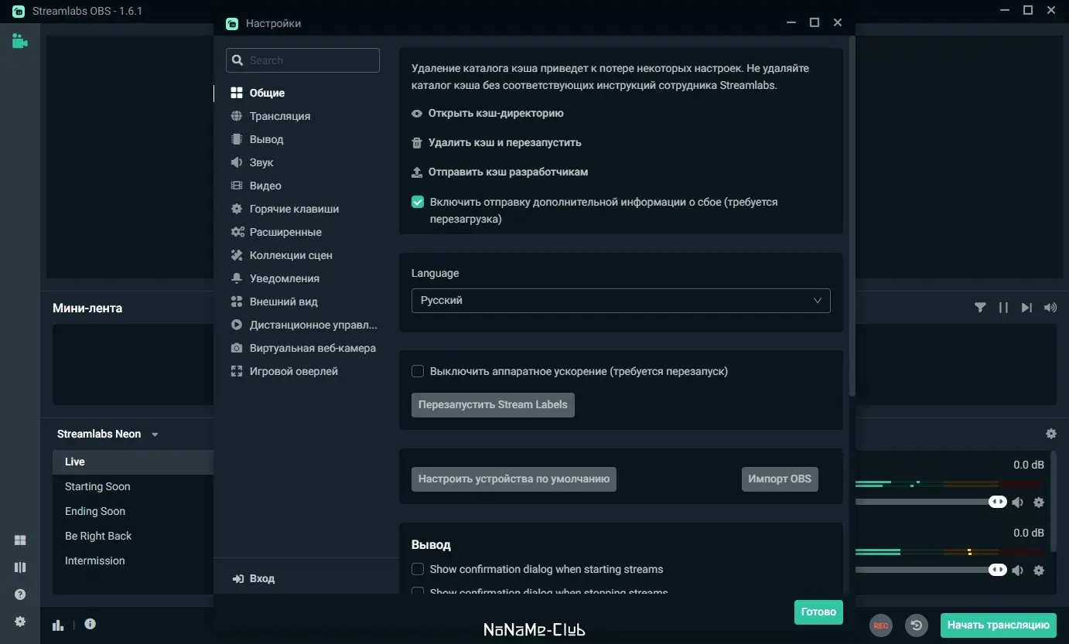
Task: Enable the disable hardware acceleration checkbox
Action: click(418, 371)
